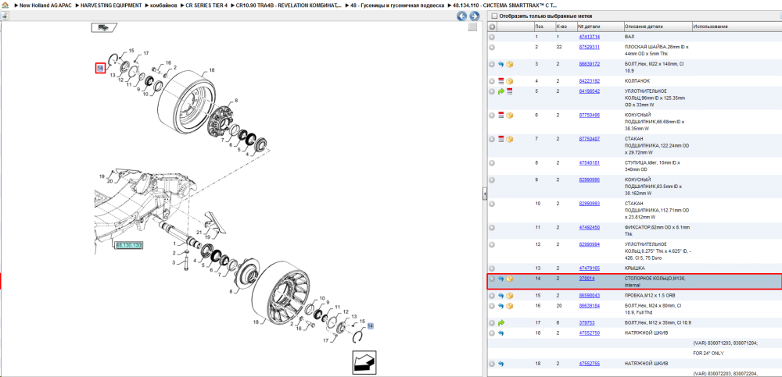Image resolution: width=782 pixels, height=377 pixels.
Task: Expand row 9 plus button
Action: pos(492,180)
